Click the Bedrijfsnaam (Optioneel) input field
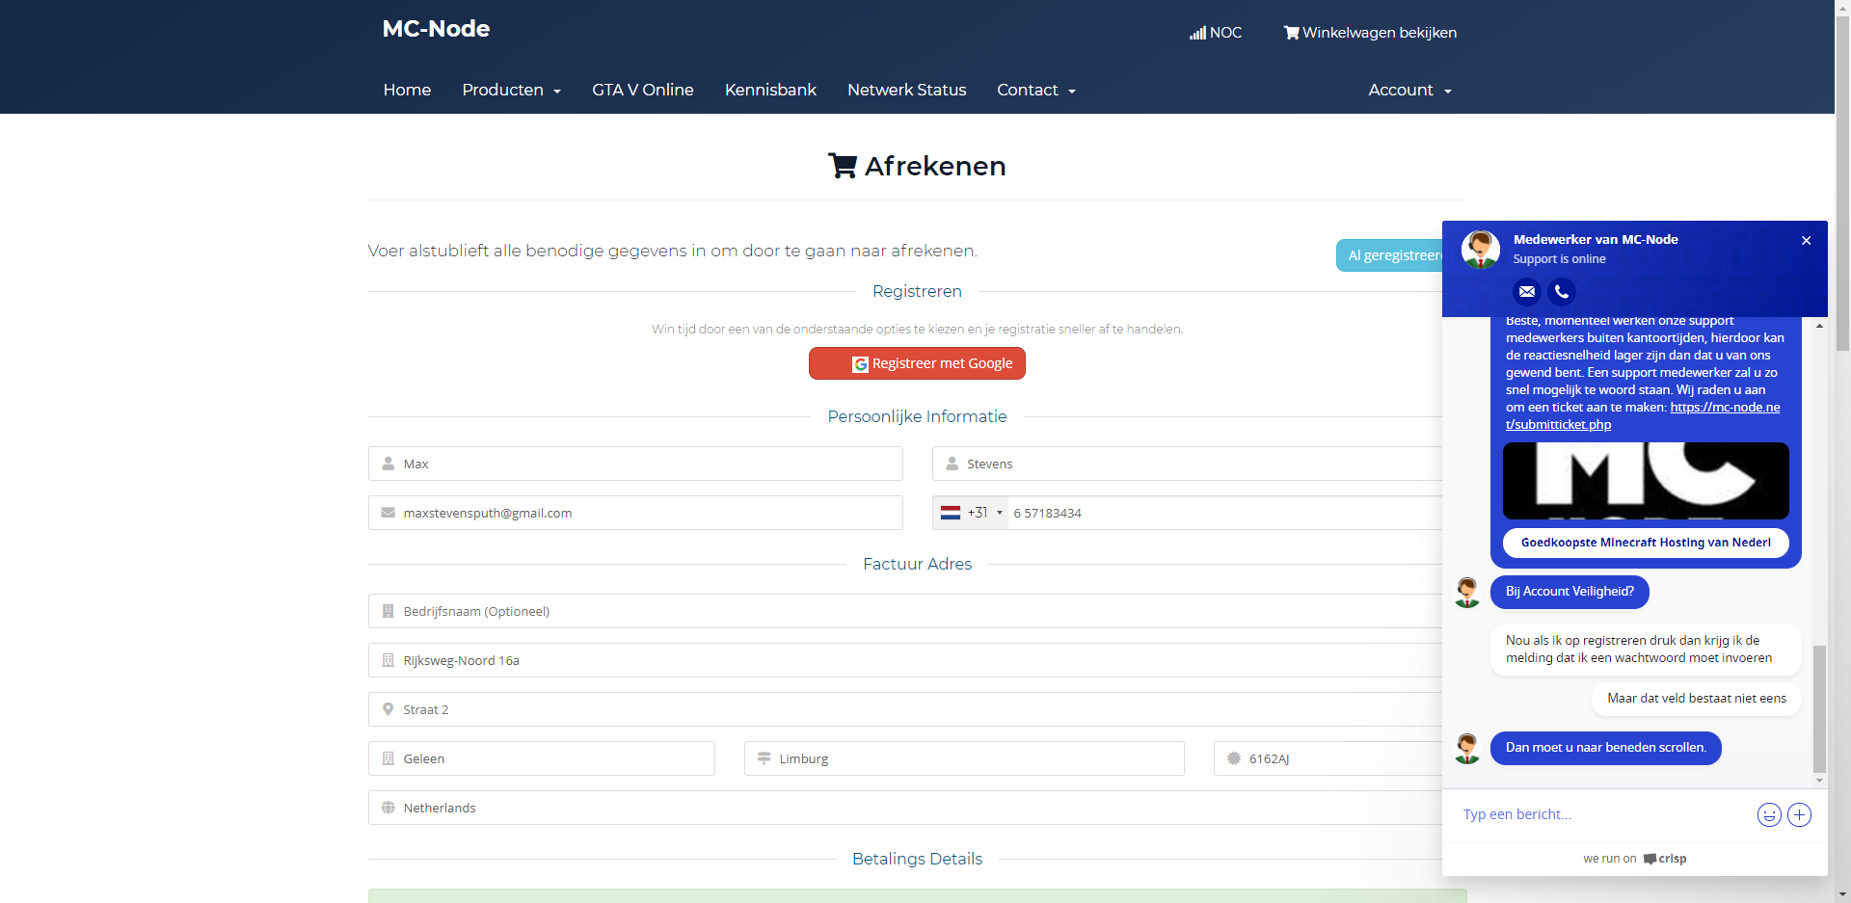Viewport: 1851px width, 903px height. click(x=906, y=611)
